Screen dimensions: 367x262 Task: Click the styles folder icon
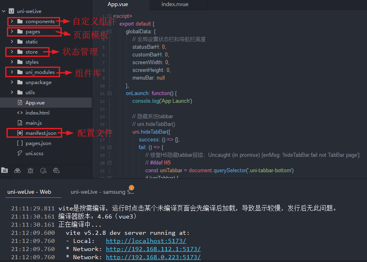pyautogui.click(x=20, y=62)
